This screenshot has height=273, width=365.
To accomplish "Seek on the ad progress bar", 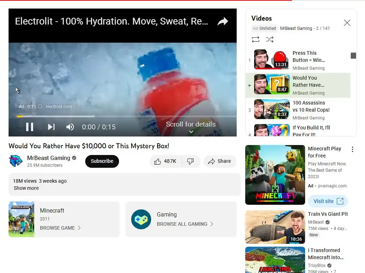I will point(127,116).
